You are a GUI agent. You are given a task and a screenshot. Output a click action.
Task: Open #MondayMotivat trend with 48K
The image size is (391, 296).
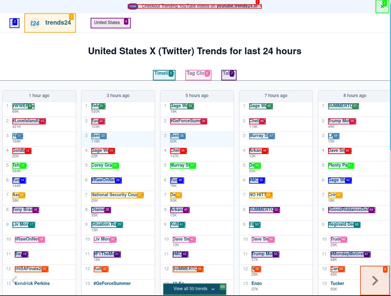pos(350,254)
